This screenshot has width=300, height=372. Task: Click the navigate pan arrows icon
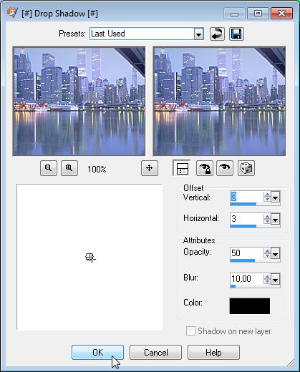pyautogui.click(x=150, y=168)
